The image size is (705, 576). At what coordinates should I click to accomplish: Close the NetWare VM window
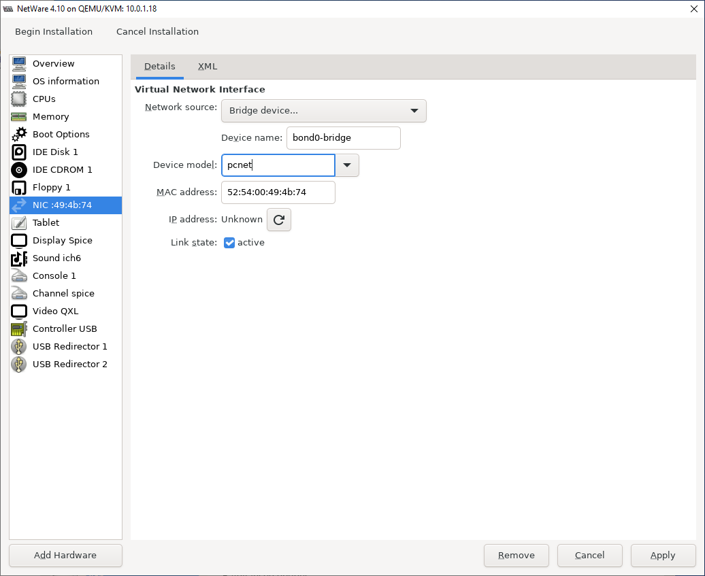693,9
